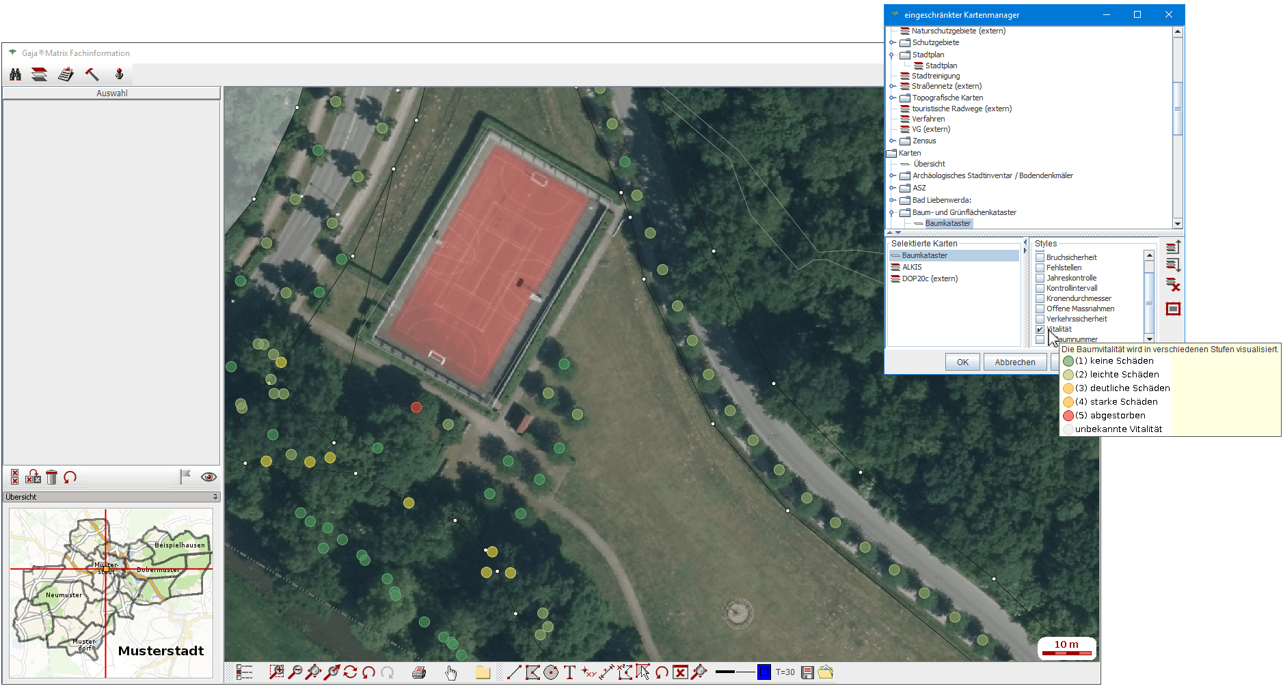The image size is (1283, 686).
Task: Activate the hand pan tool
Action: coord(450,673)
